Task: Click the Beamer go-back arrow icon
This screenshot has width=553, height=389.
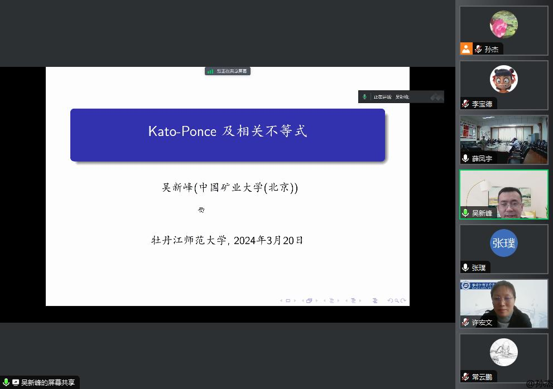Action: (x=389, y=301)
